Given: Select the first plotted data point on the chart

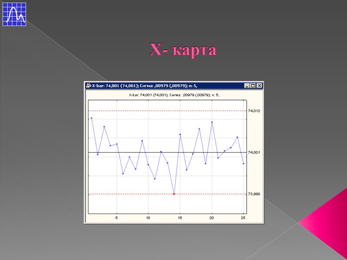Looking at the screenshot, I should coord(92,118).
